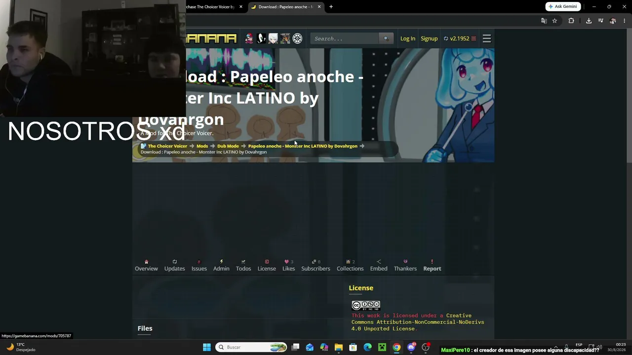Open the browser extensions icon
632x355 pixels.
point(571,21)
